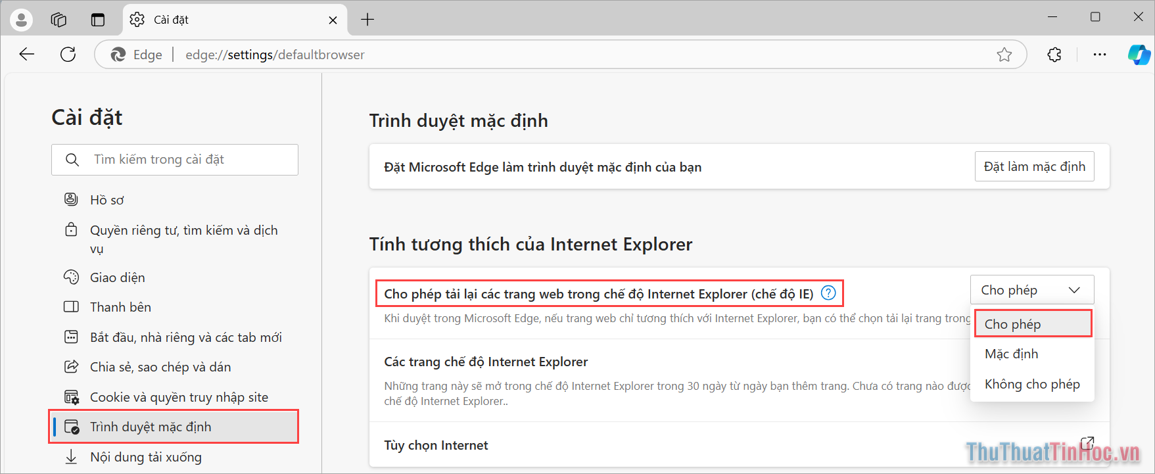Open the Extensions puzzle icon
The image size is (1155, 474).
coord(1054,55)
